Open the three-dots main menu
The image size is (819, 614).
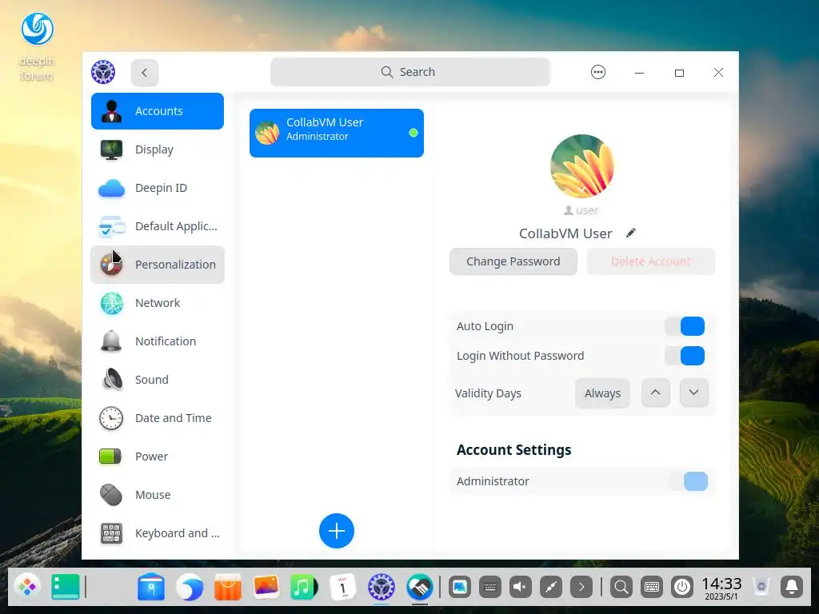[x=598, y=72]
